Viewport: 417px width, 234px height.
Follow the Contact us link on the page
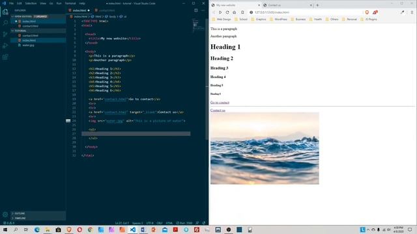point(218,110)
